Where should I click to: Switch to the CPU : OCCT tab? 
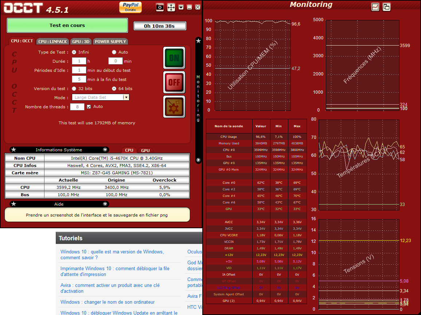click(x=22, y=41)
